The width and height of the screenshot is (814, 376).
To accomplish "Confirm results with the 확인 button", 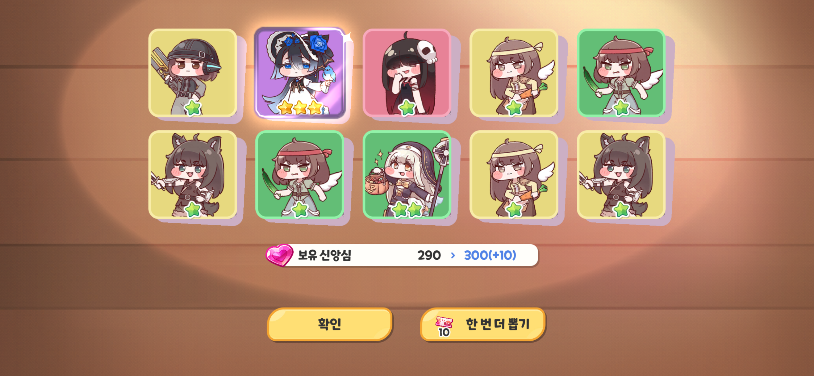I will pos(330,324).
